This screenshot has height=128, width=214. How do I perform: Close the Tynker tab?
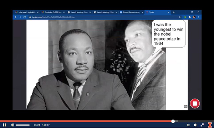tap(168, 12)
